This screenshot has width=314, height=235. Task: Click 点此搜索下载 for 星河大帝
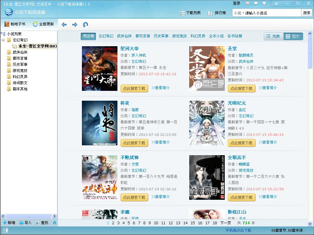134,88
